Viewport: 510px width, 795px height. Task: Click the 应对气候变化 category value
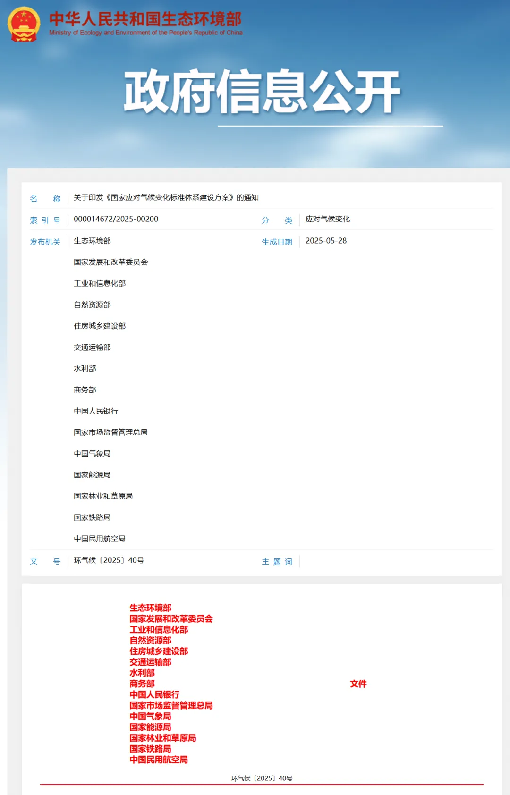coord(328,219)
